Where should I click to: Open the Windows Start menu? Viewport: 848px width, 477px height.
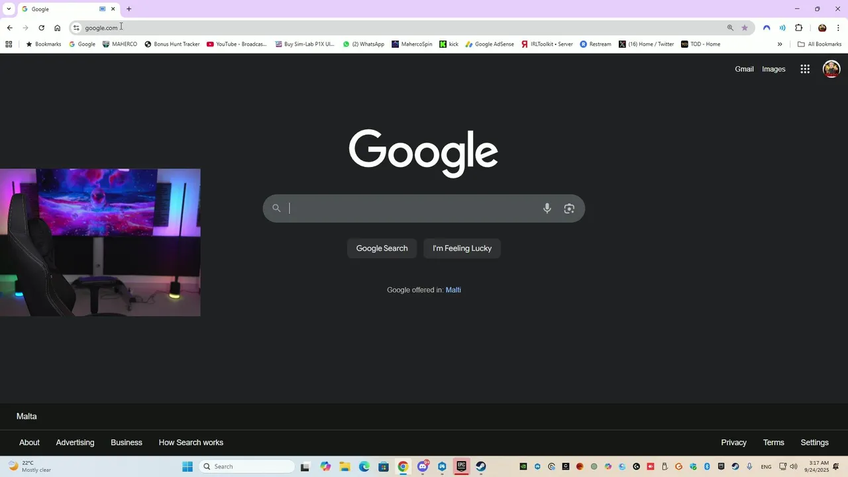point(187,466)
